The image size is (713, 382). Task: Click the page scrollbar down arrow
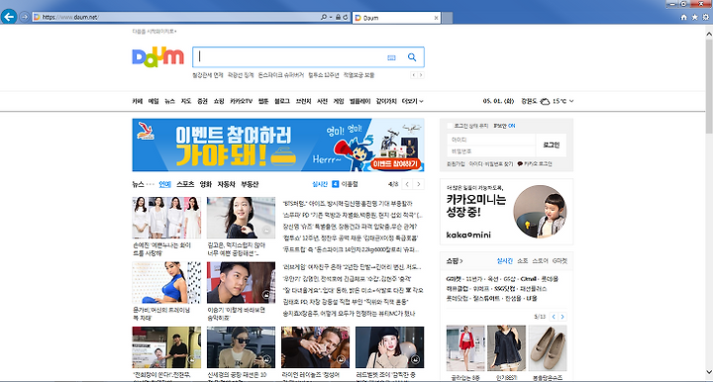pos(709,372)
